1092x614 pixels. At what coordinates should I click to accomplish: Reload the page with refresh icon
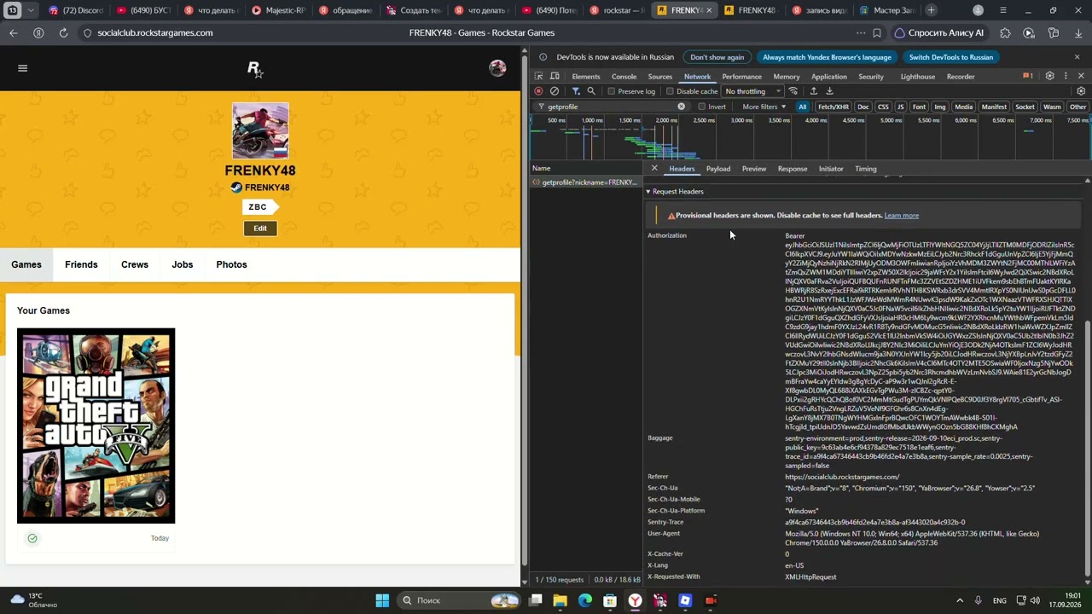(63, 33)
